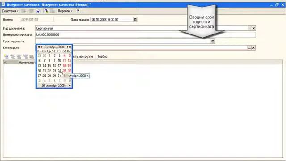Click the fill по группе button
This screenshot has width=286, height=161.
83,57
